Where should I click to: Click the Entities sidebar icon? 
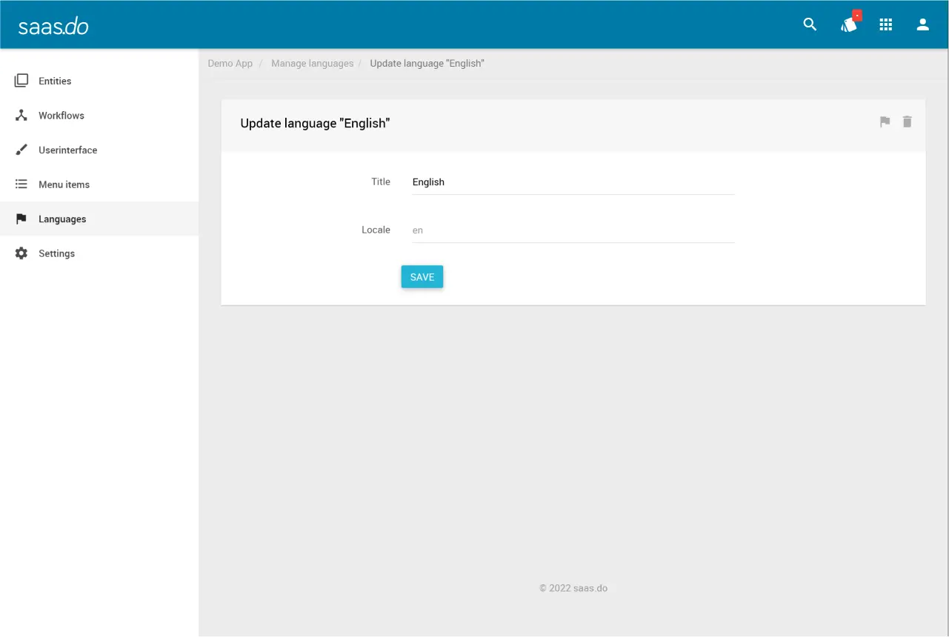coord(21,81)
